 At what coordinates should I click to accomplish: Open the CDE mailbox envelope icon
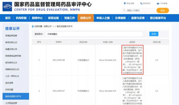pos(158,4)
